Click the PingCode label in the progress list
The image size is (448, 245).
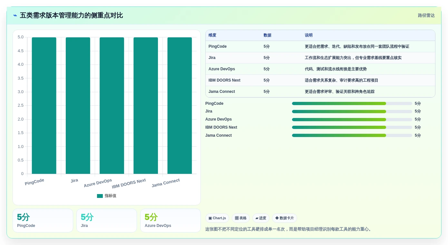pos(214,103)
